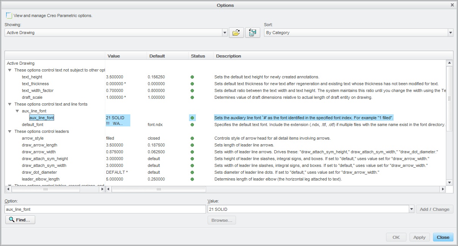The width and height of the screenshot is (458, 246).
Task: Click the magnifier Find button
Action: tap(20, 220)
